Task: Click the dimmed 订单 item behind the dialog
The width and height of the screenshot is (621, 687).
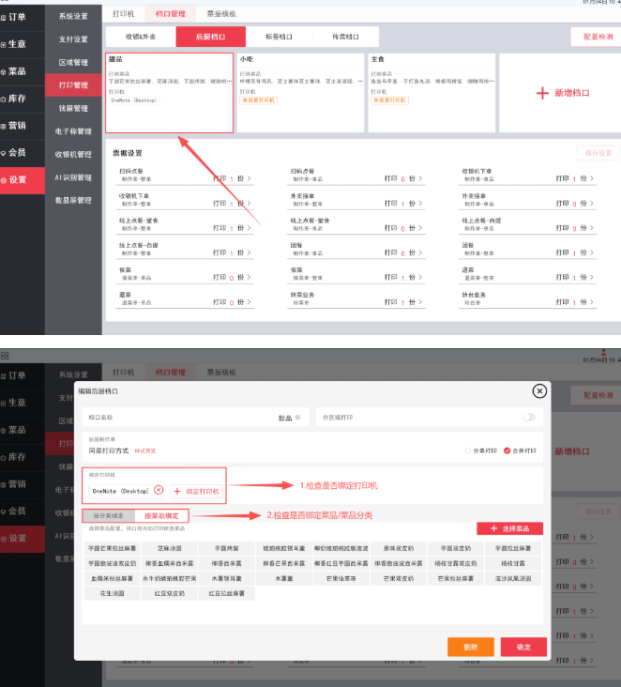Action: (x=23, y=375)
